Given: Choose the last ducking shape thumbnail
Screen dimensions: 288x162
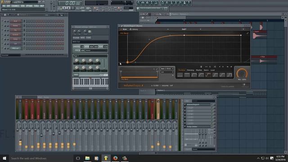Looking at the screenshot, I should click(x=229, y=75).
